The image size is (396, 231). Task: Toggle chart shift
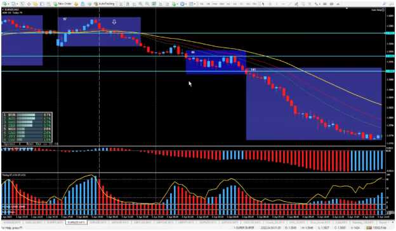click(x=167, y=4)
